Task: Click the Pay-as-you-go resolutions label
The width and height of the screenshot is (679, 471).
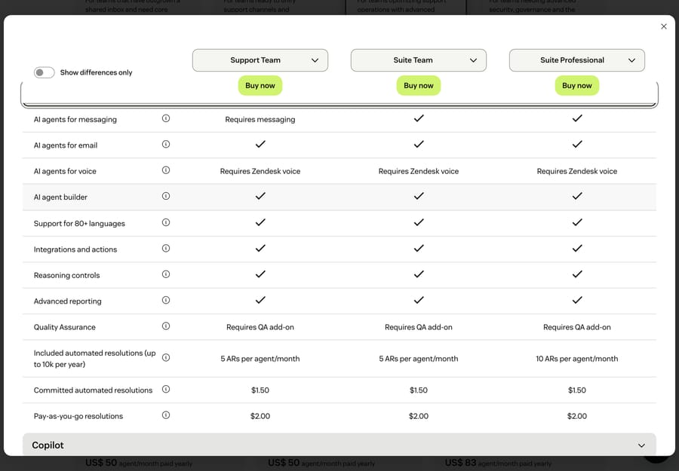Action: pos(78,416)
